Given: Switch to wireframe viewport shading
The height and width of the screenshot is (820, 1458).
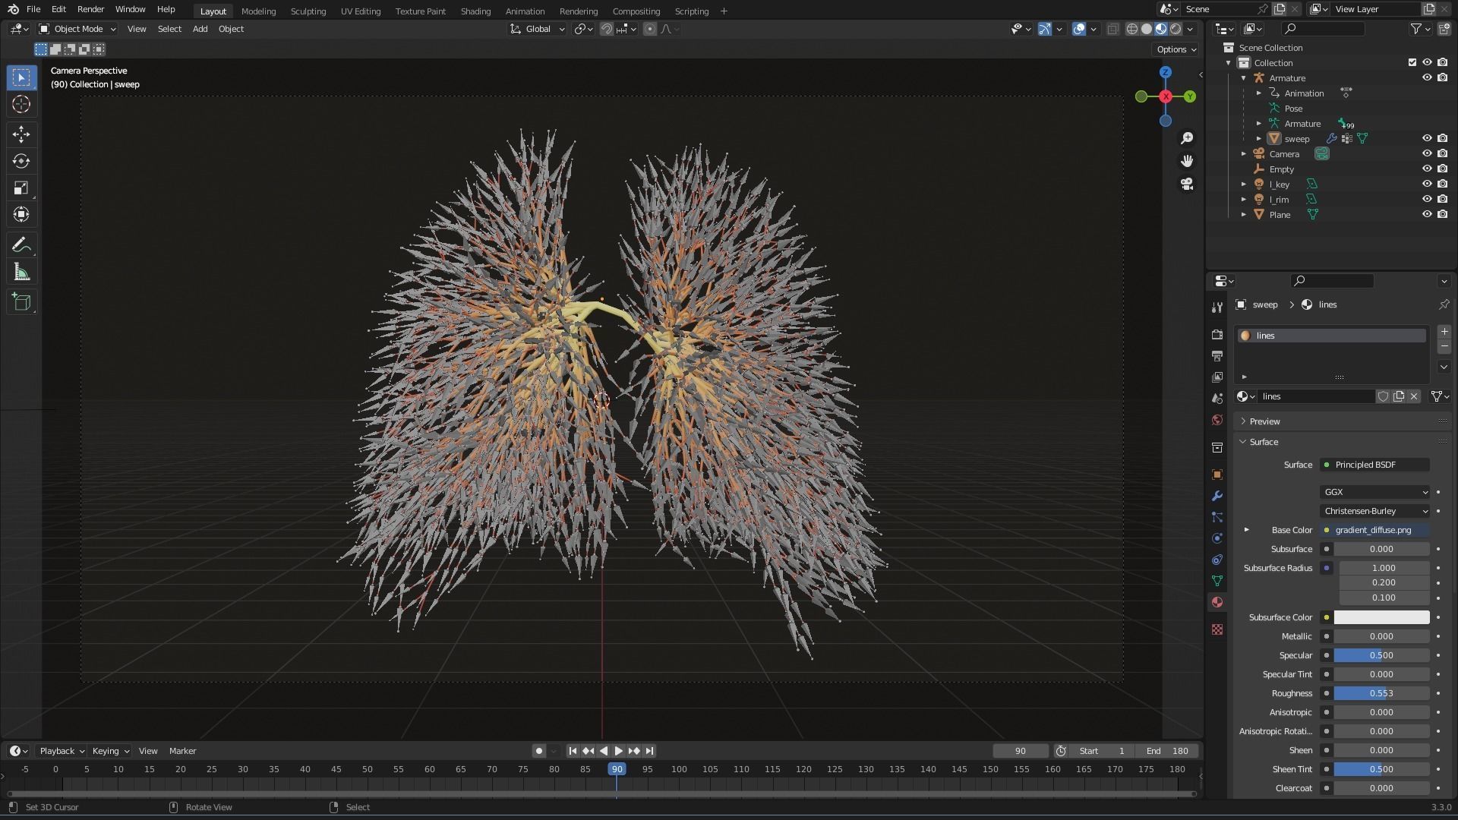Looking at the screenshot, I should (1132, 29).
